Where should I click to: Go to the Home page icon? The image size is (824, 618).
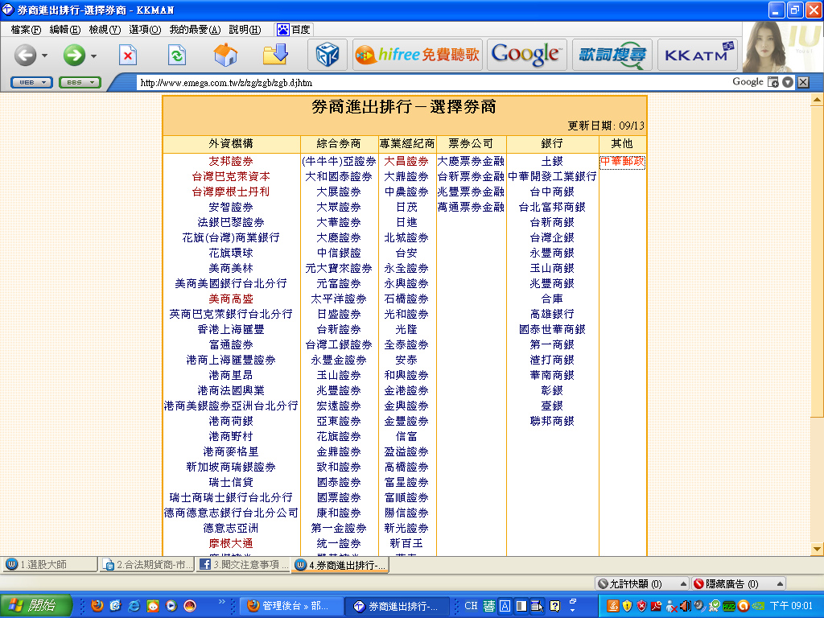[x=225, y=56]
